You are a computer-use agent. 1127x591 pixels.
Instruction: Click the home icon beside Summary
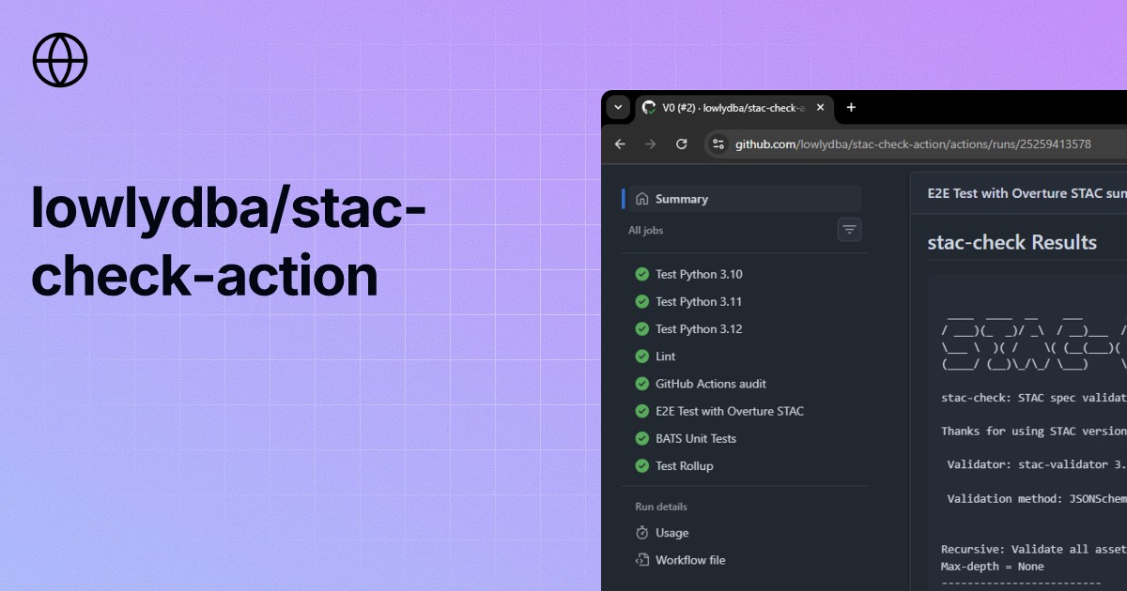pyautogui.click(x=642, y=199)
